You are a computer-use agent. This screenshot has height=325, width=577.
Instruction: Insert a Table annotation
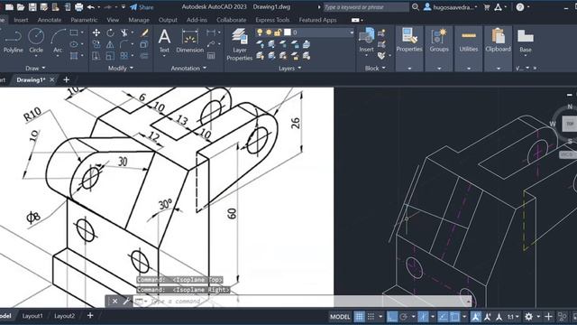(x=211, y=56)
